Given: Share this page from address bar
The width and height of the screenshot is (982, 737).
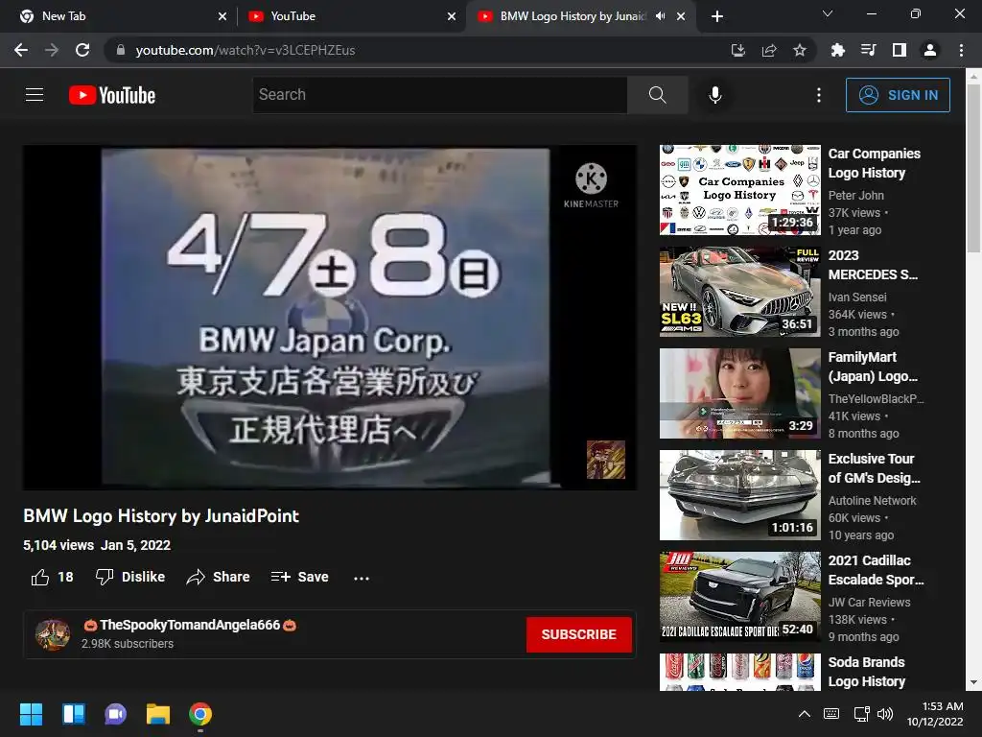Looking at the screenshot, I should point(769,50).
